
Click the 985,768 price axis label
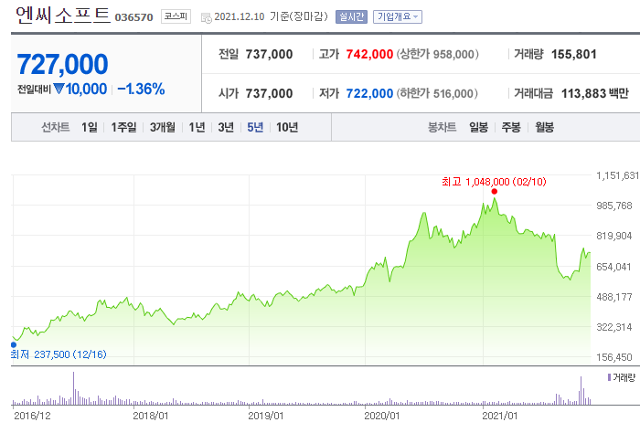click(x=613, y=206)
